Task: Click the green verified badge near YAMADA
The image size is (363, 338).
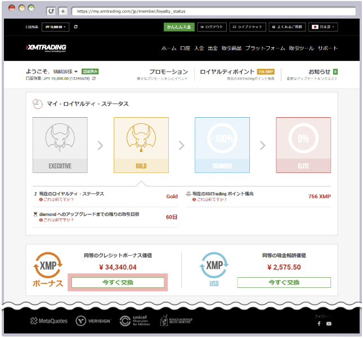Action: (90, 72)
